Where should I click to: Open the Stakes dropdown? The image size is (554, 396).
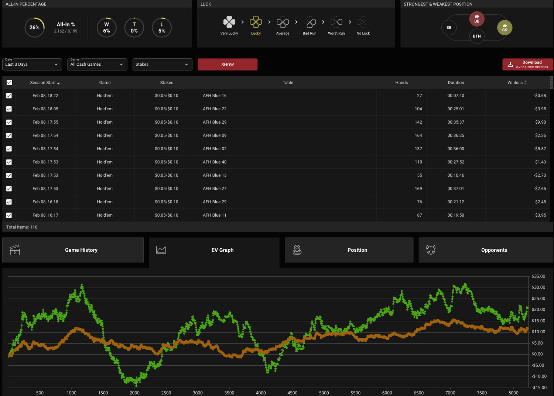[x=163, y=64]
